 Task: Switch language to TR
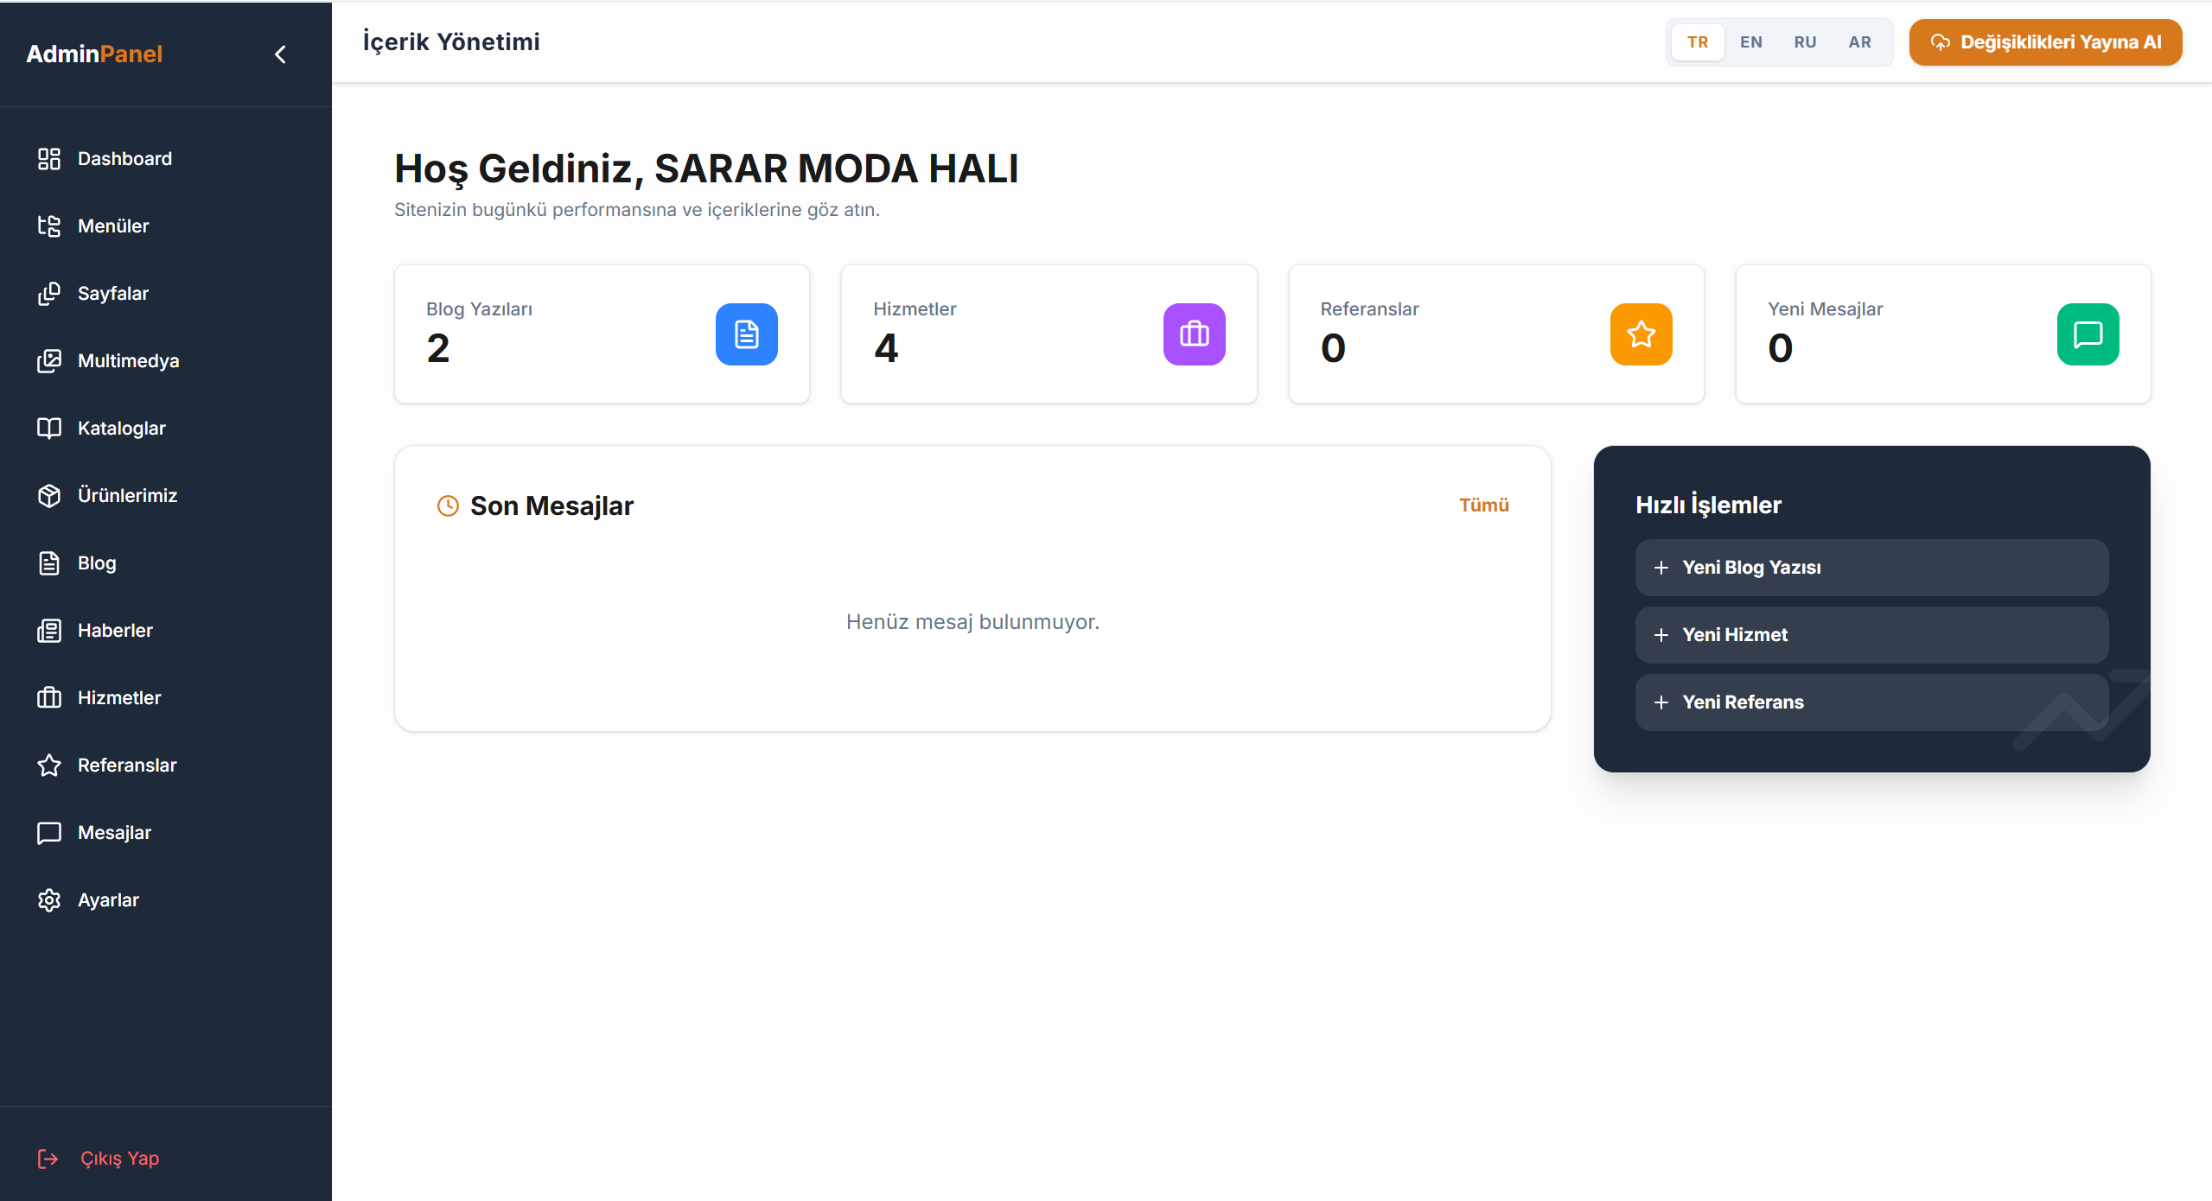point(1698,42)
